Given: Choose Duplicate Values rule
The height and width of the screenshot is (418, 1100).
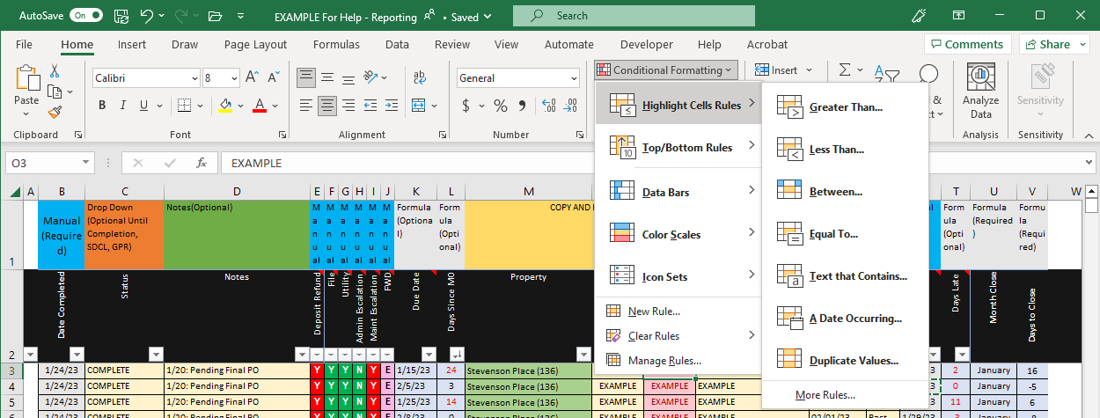Looking at the screenshot, I should (845, 361).
